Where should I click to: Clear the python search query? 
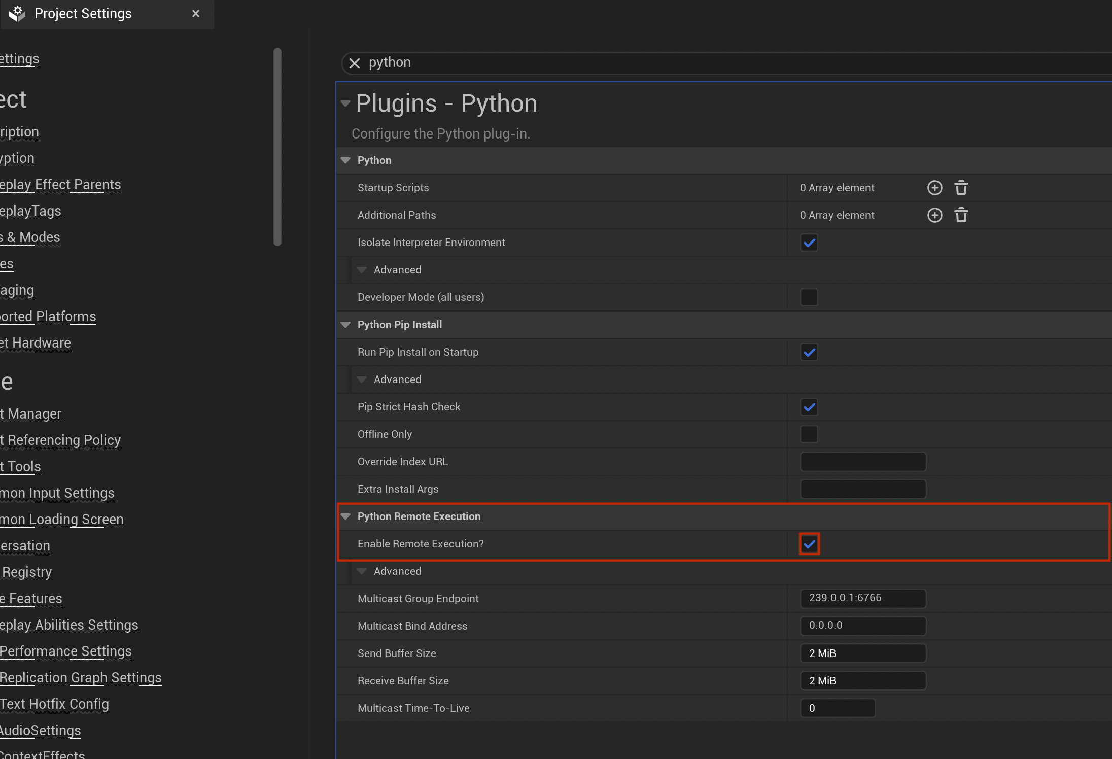[355, 63]
